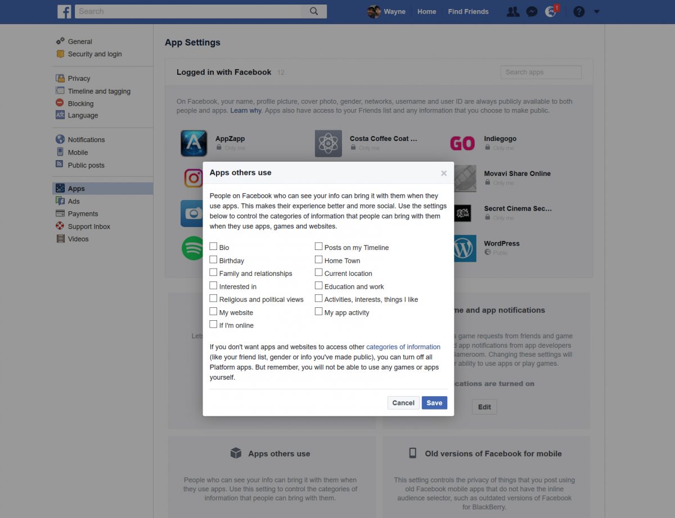The width and height of the screenshot is (675, 518).
Task: Click the Facebook logo
Action: [64, 11]
